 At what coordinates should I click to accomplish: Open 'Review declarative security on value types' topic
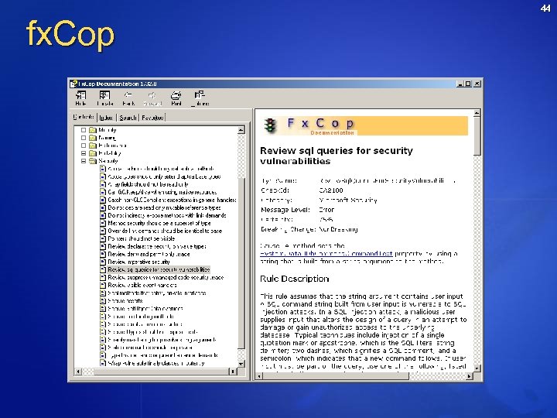[x=156, y=246]
